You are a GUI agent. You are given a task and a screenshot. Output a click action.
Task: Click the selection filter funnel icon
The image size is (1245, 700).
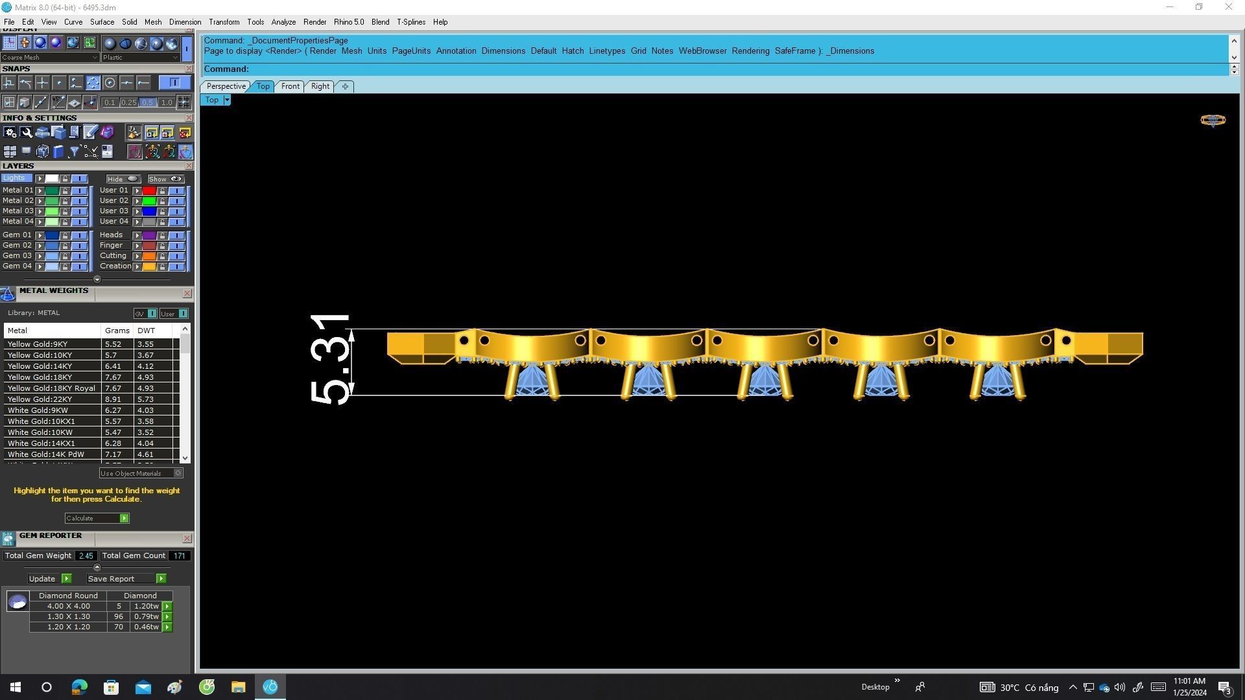pyautogui.click(x=74, y=152)
